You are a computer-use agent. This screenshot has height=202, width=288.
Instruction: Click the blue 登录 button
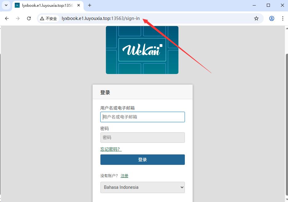coord(142,160)
